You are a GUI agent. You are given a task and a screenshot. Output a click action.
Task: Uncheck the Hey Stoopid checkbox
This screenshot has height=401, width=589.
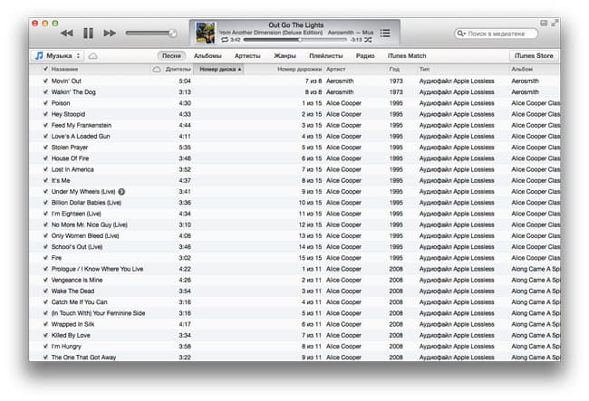coord(45,114)
